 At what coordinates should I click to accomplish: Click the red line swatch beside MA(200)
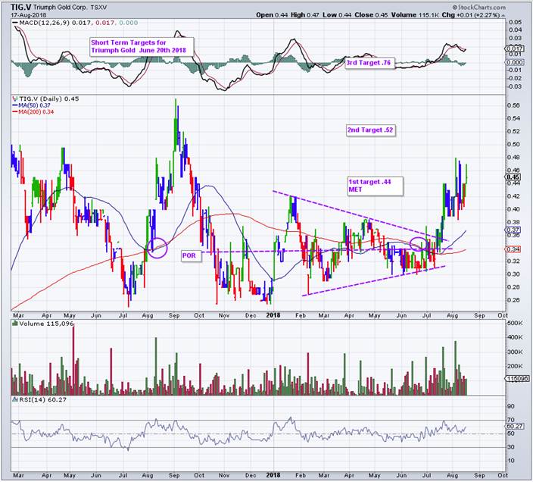click(15, 112)
